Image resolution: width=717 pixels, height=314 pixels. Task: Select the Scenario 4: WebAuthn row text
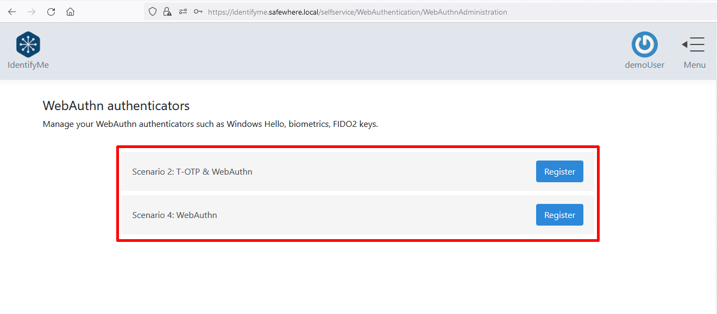point(174,215)
